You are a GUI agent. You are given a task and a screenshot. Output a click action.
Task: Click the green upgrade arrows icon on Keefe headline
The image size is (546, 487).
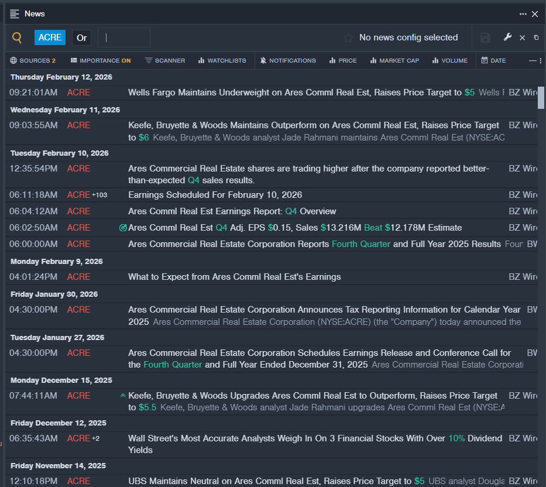pyautogui.click(x=123, y=396)
